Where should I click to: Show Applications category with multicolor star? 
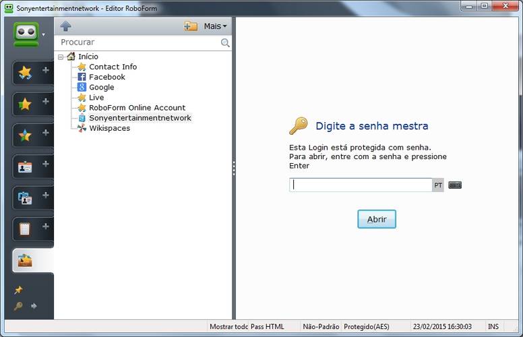click(x=25, y=135)
